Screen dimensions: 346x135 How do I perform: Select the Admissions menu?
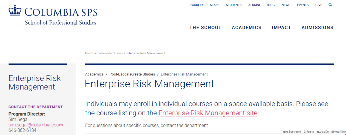(317, 27)
